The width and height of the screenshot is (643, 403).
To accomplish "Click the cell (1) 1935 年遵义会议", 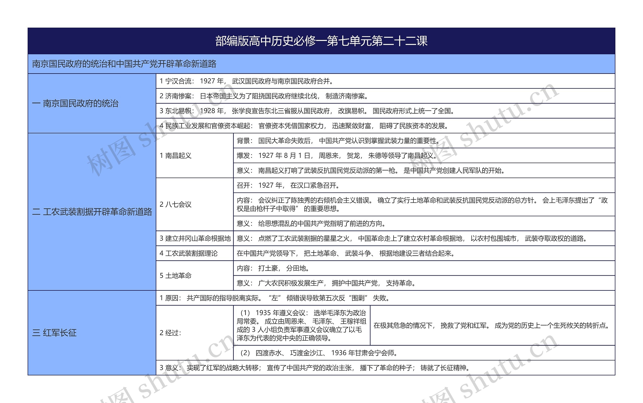I will [x=302, y=325].
